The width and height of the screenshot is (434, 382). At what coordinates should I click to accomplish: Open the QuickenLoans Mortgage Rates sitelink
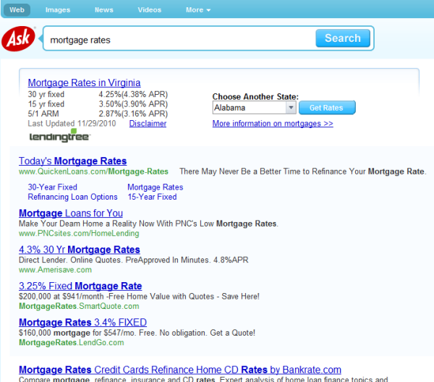pos(156,187)
